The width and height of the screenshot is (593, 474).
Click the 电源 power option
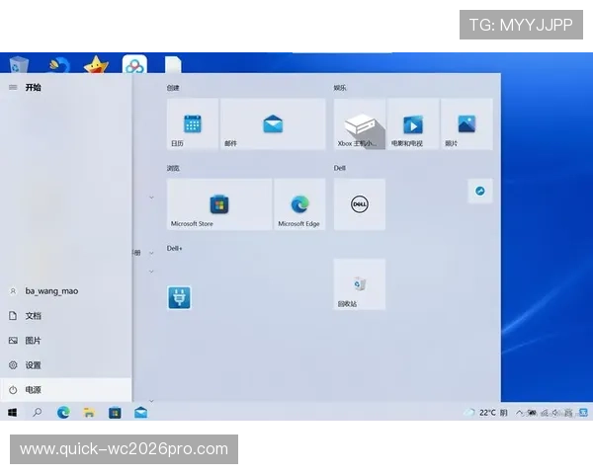tap(66, 390)
